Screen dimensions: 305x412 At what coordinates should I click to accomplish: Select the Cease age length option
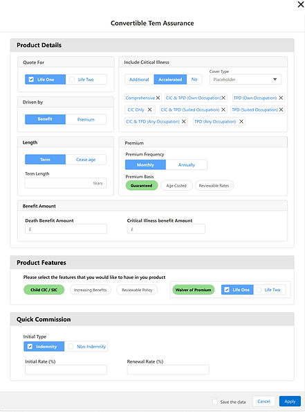(x=86, y=160)
